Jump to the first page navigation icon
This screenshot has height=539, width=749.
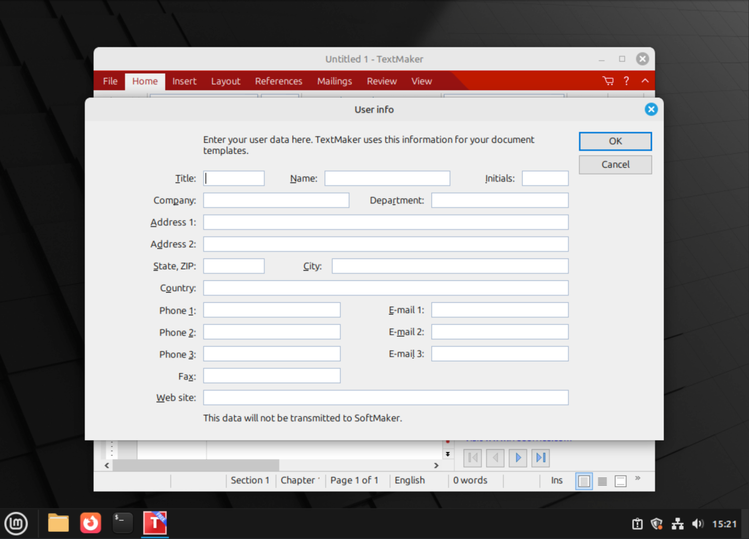pyautogui.click(x=472, y=458)
